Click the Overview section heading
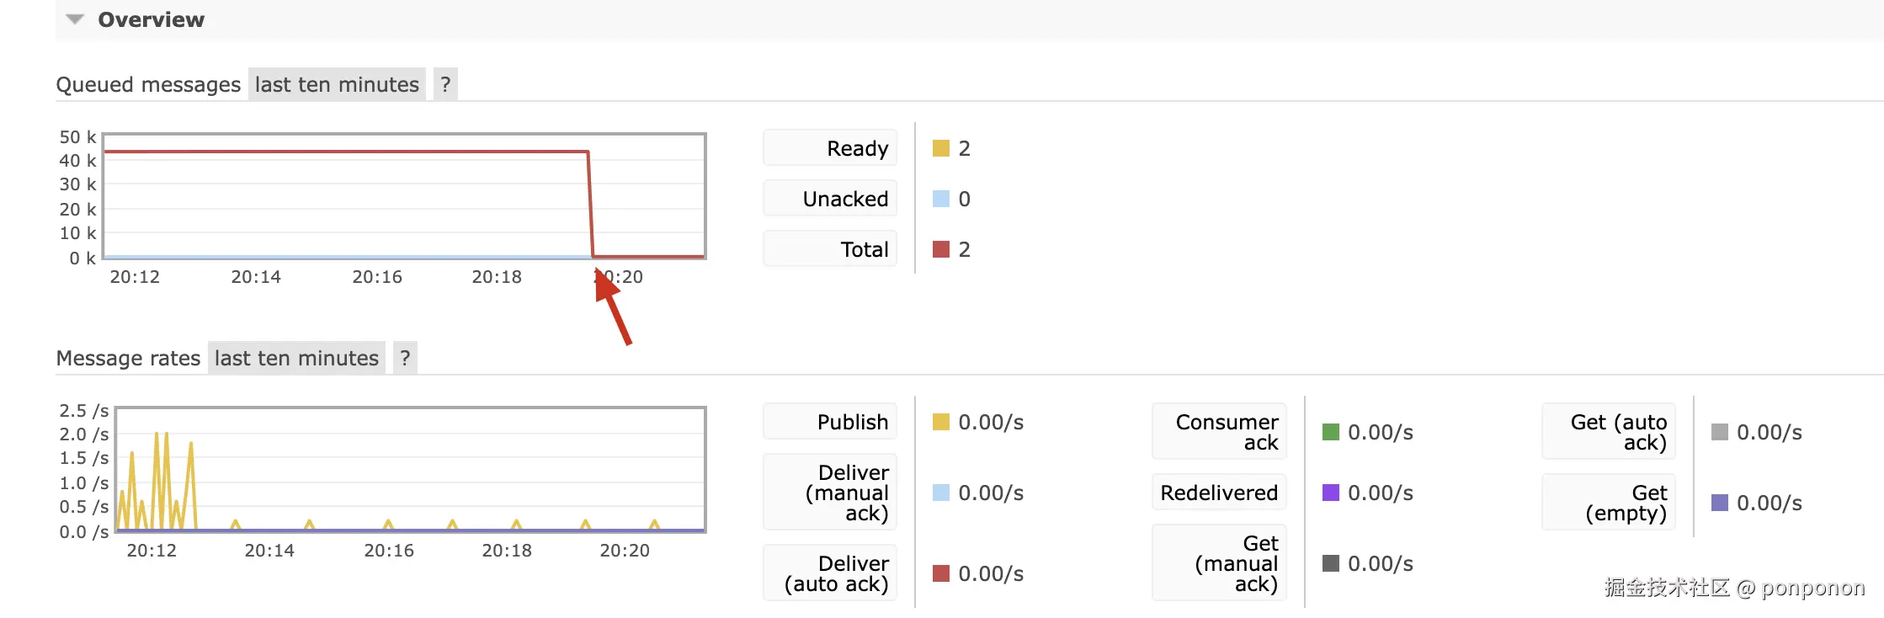Screen dimensions: 1884x618 151,19
